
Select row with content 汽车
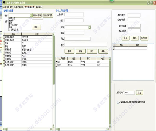pyautogui.click(x=28, y=56)
